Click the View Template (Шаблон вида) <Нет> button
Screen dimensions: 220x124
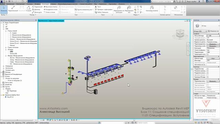213,59
